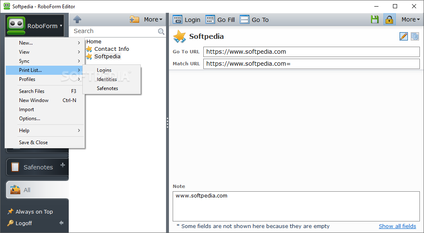This screenshot has width=424, height=233.
Task: Click the Softpedia star icon in editor header
Action: 179,36
